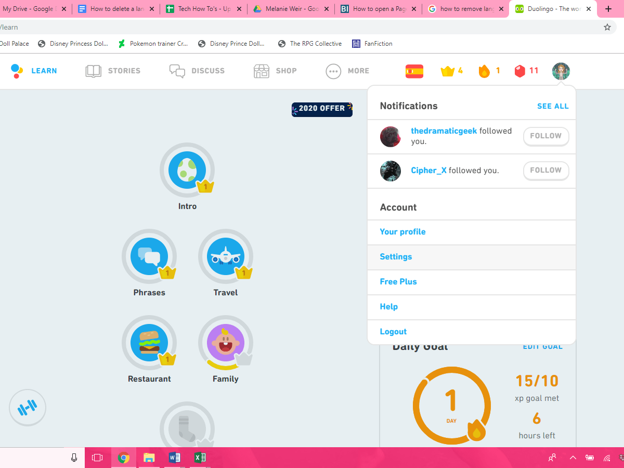Viewport: 624px width, 468px height.
Task: Open Help from Account menu
Action: tap(472, 307)
